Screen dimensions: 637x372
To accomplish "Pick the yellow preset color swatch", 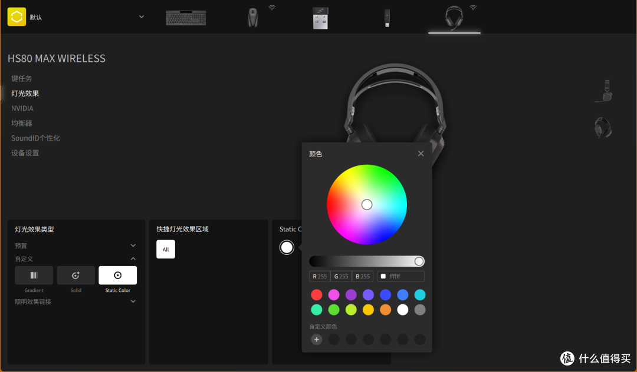I will pyautogui.click(x=369, y=310).
